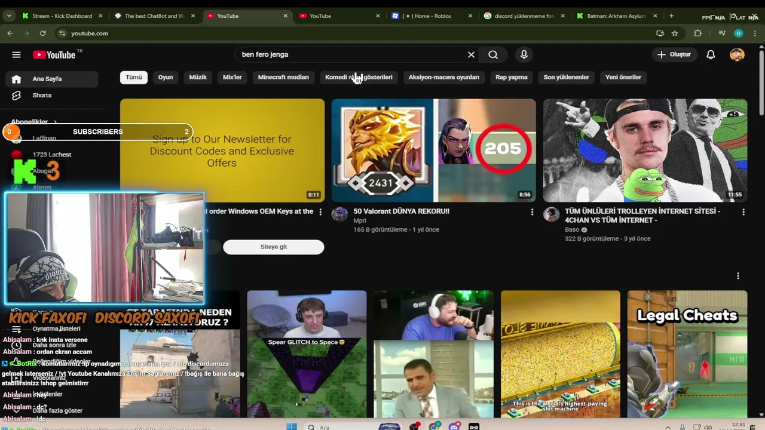The height and width of the screenshot is (430, 765).
Task: Switch to The best ChatBot tab
Action: [x=154, y=16]
